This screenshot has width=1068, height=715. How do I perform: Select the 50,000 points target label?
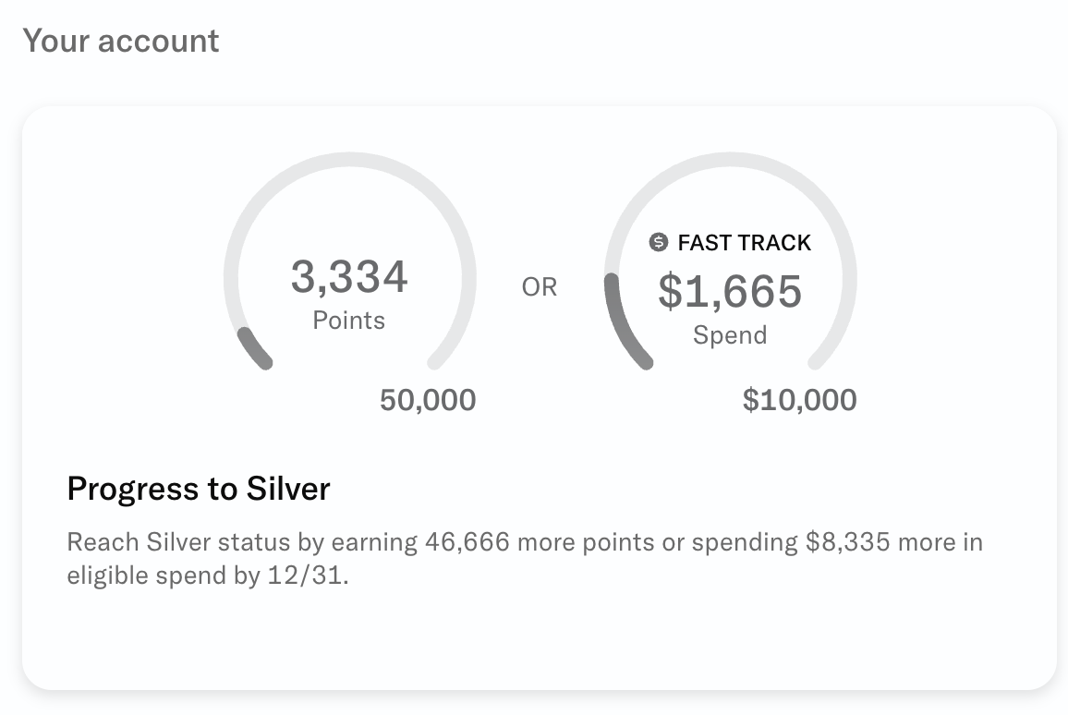point(427,400)
